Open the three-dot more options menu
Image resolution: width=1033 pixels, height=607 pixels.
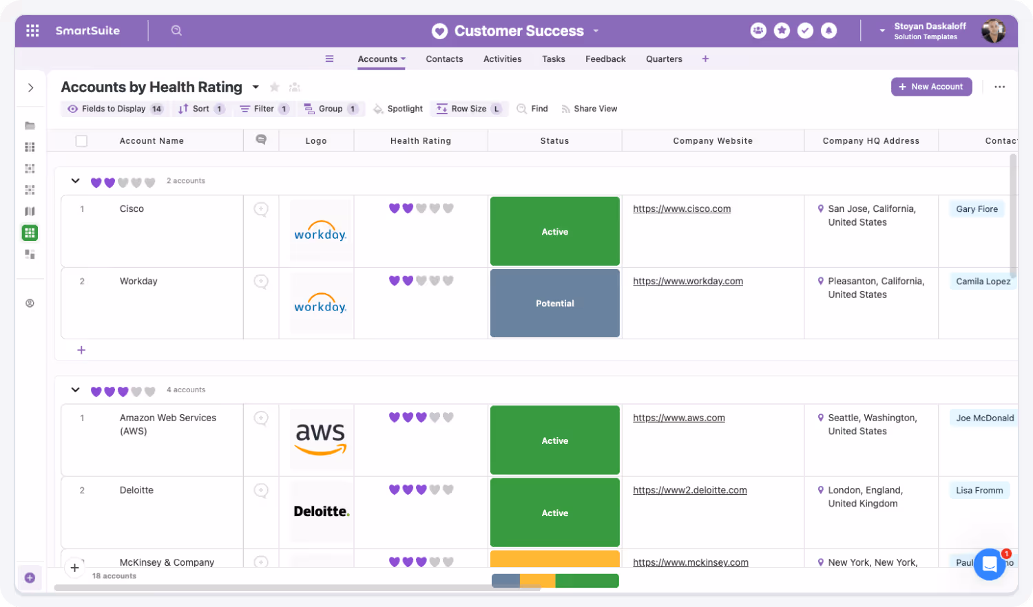coord(999,87)
